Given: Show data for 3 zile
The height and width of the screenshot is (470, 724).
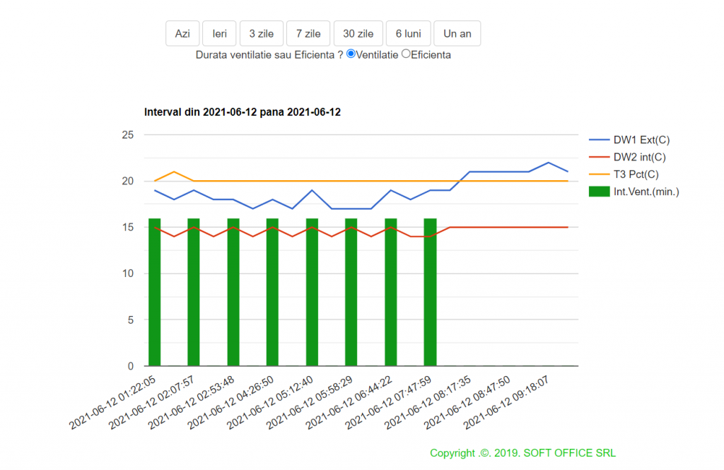Looking at the screenshot, I should (x=262, y=33).
